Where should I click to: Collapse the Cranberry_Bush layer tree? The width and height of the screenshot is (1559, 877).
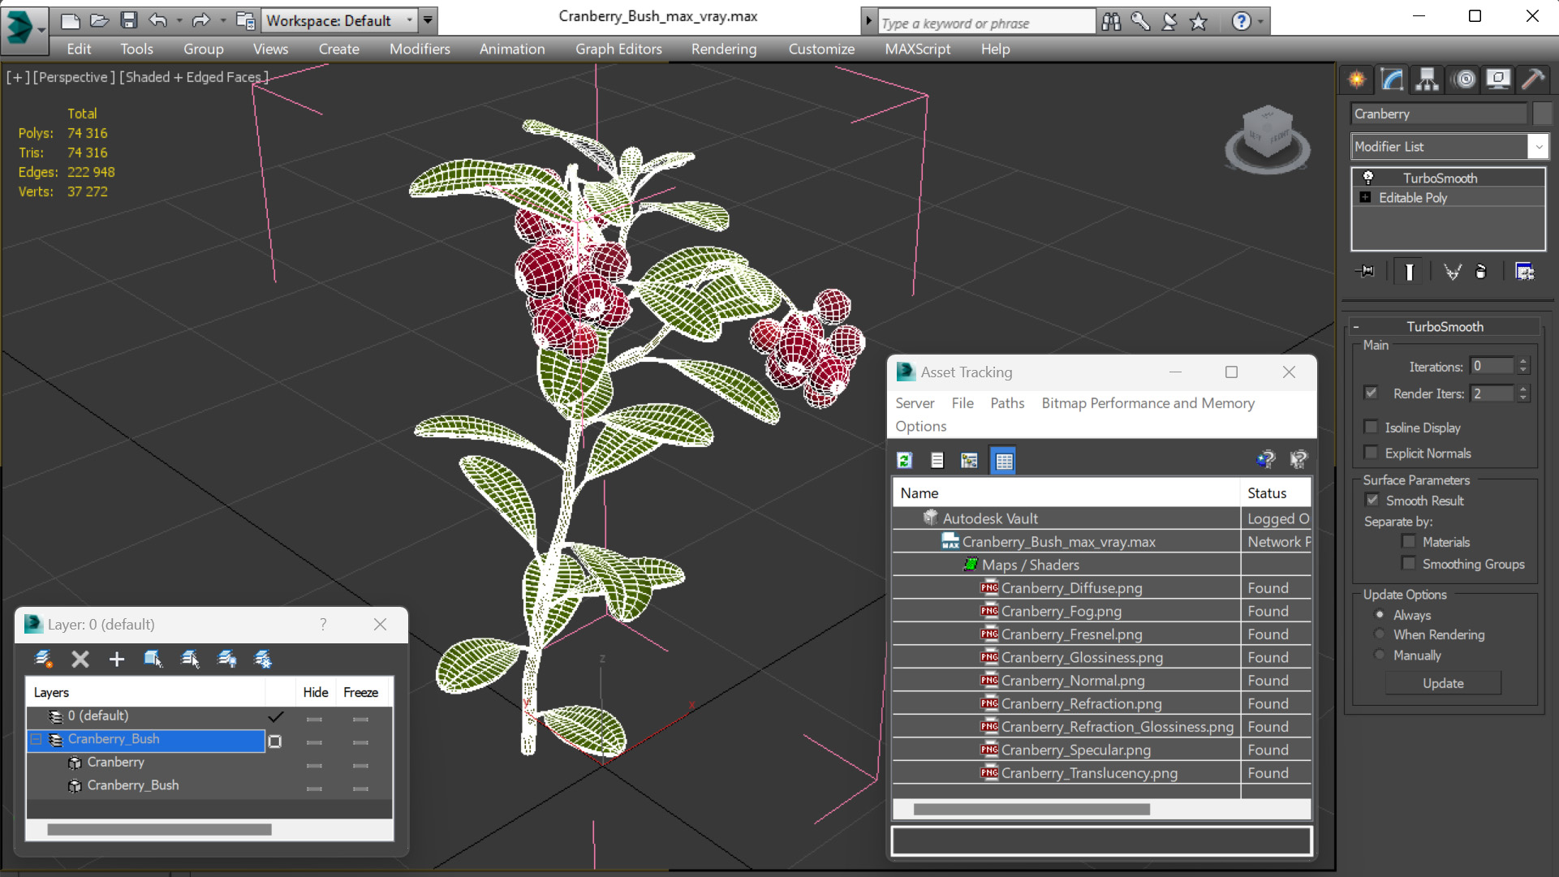click(x=36, y=739)
